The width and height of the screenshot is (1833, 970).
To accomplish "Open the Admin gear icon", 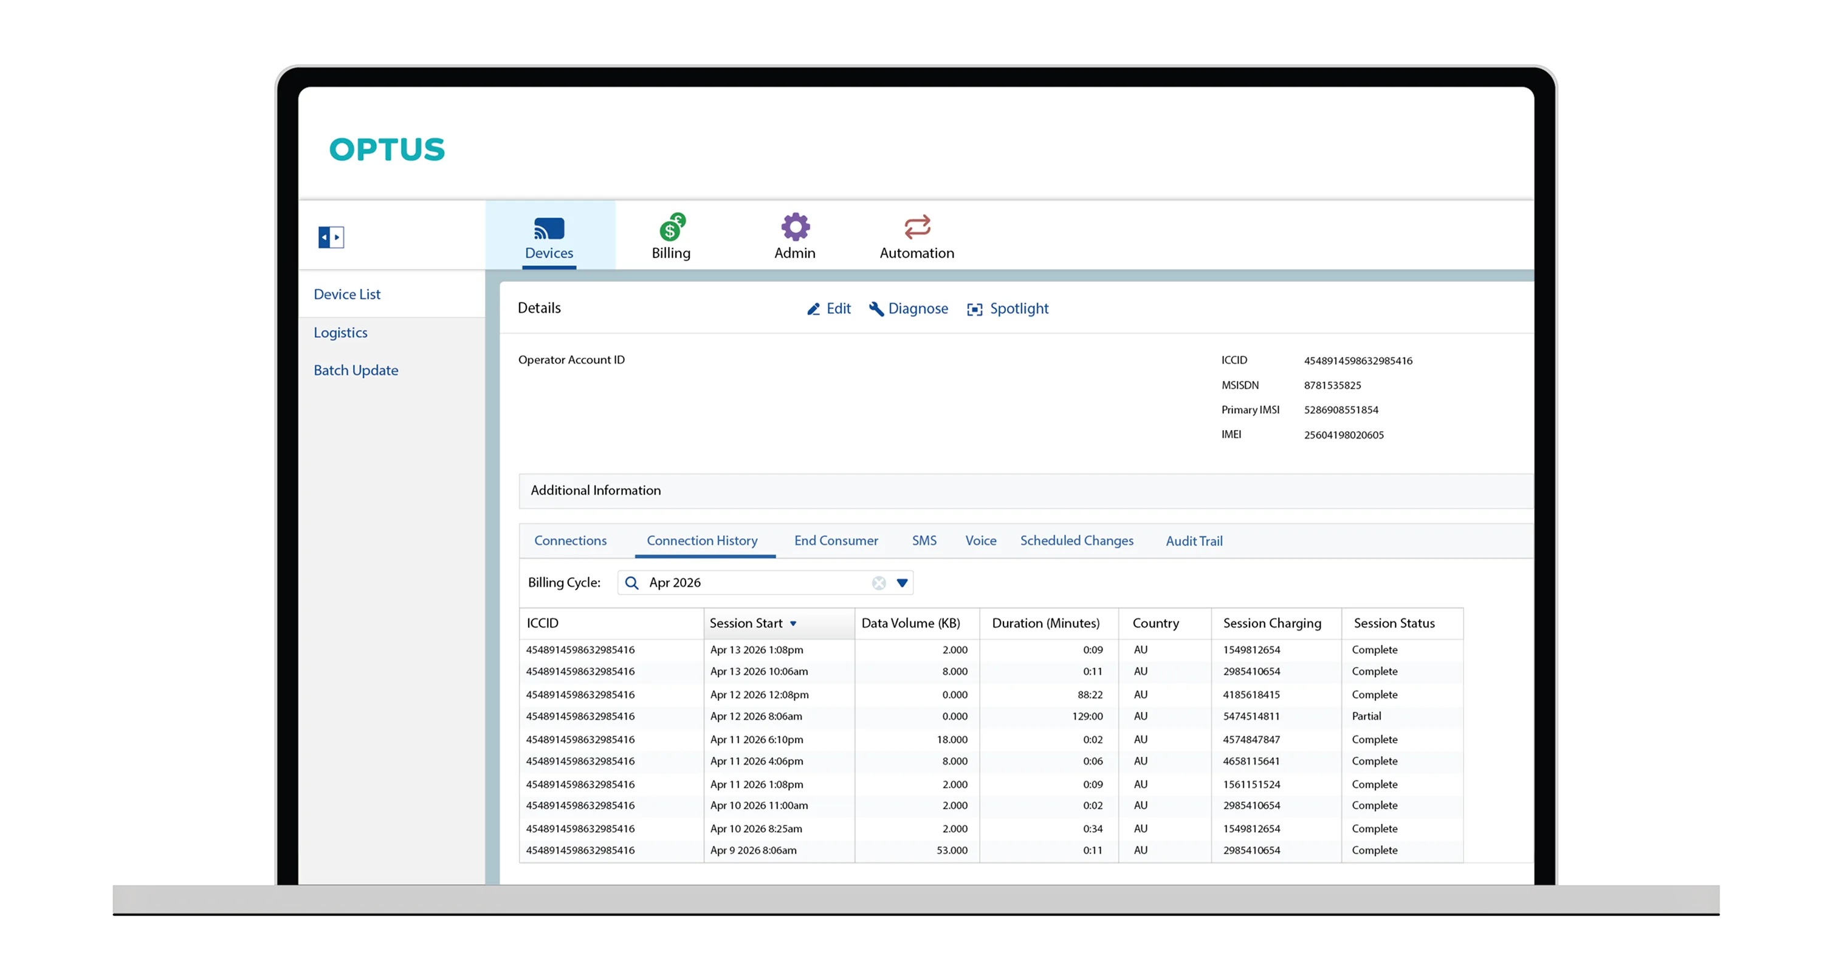I will click(796, 227).
